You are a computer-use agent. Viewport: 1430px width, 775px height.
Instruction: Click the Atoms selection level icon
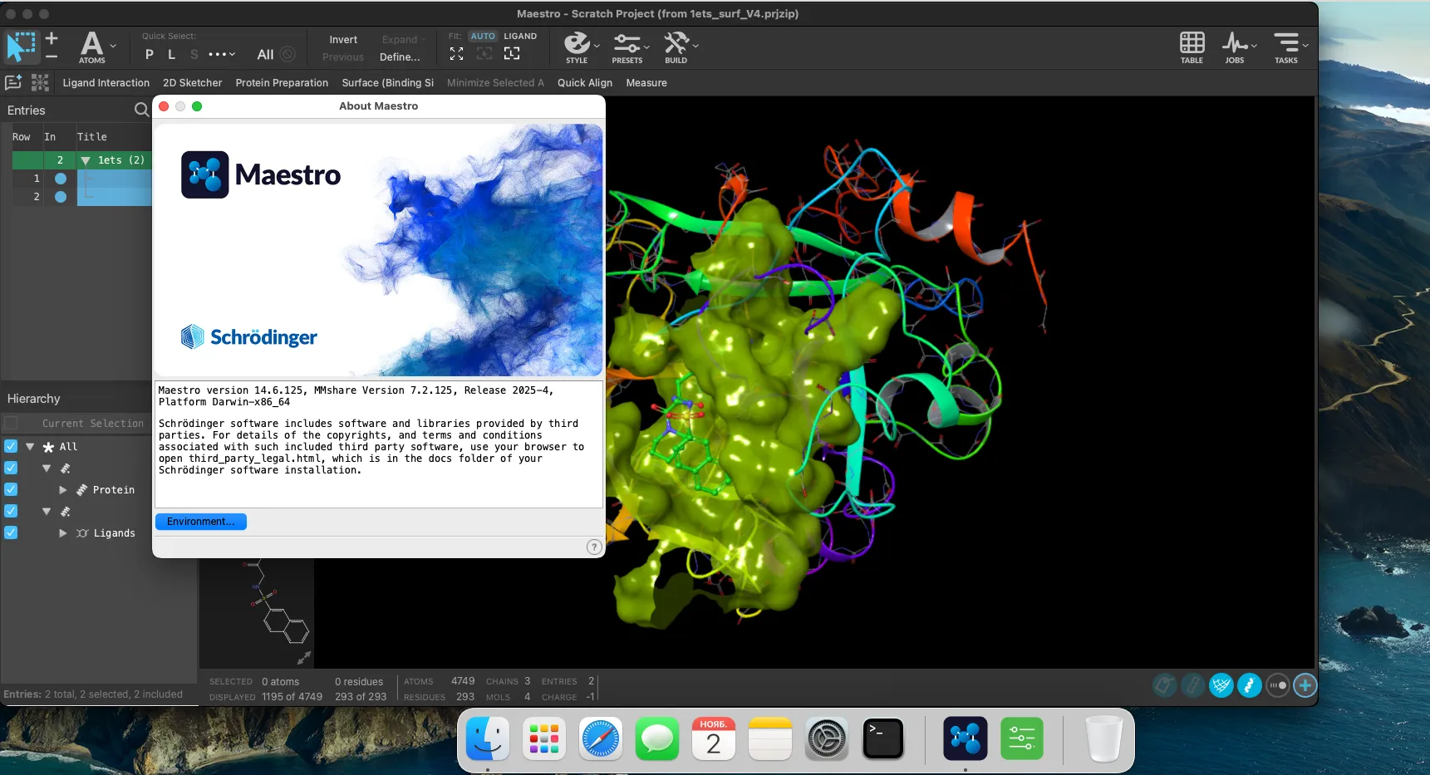[91, 47]
